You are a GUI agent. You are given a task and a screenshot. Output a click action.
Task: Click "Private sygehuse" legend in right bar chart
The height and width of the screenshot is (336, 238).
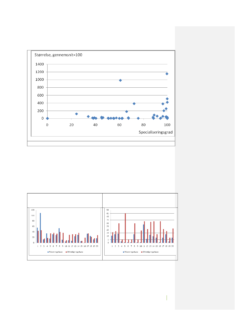[131, 252]
